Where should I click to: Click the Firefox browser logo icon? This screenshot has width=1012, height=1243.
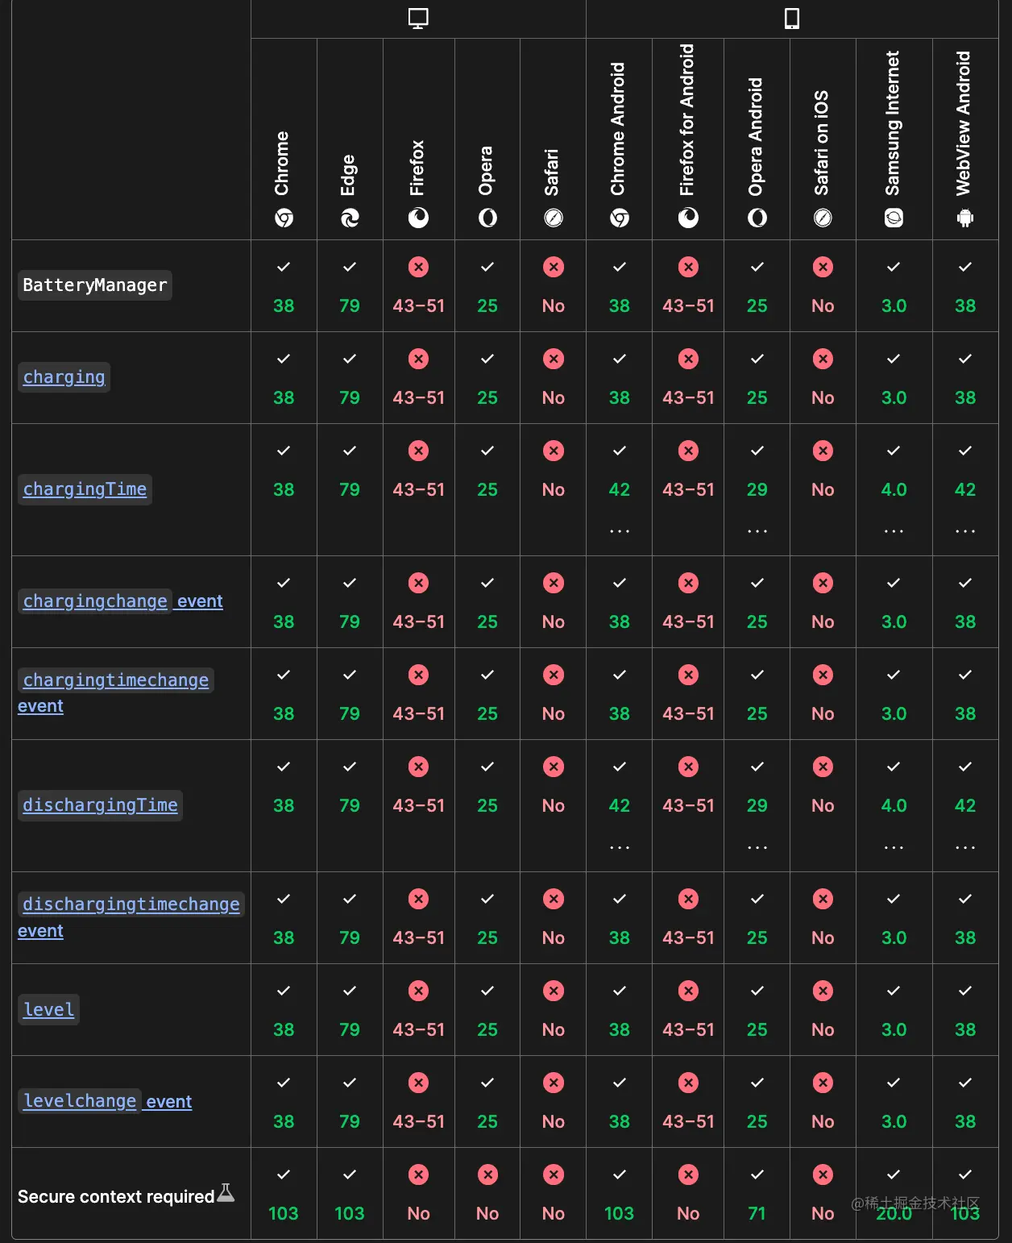coord(418,218)
